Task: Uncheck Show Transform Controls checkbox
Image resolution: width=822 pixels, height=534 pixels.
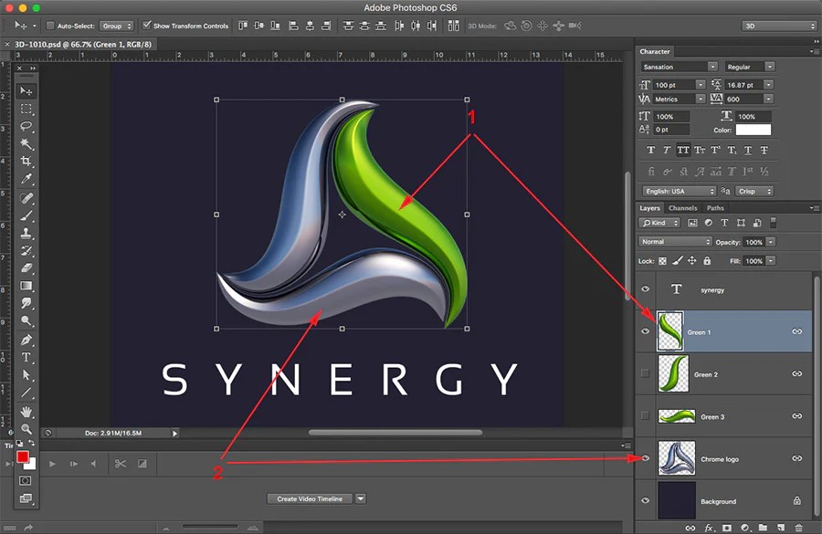Action: tap(147, 26)
